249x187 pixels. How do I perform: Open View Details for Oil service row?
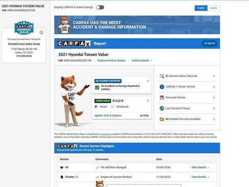[200, 168]
